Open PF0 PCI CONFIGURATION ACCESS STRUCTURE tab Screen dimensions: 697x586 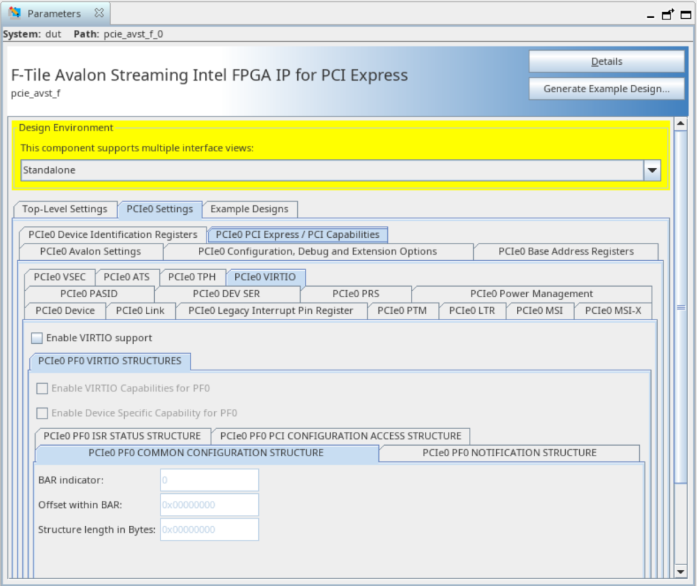pyautogui.click(x=340, y=436)
